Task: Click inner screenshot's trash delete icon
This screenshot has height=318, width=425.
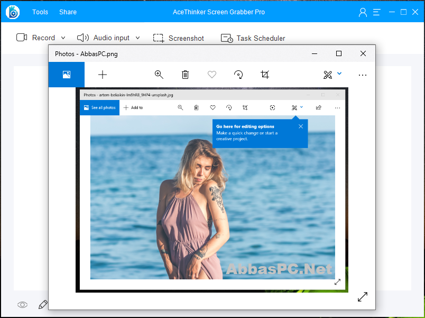Action: (196, 108)
